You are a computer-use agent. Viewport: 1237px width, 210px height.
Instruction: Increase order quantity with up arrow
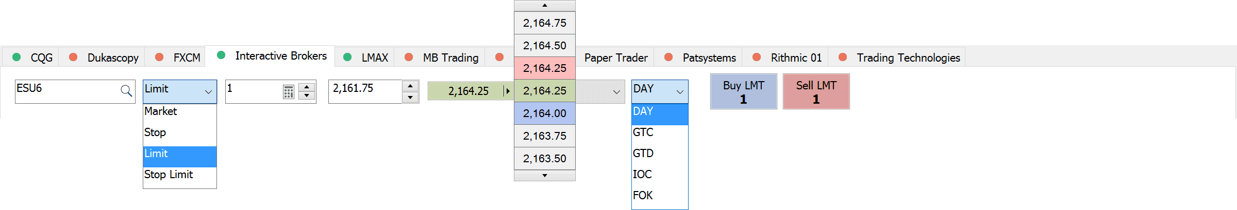(307, 86)
